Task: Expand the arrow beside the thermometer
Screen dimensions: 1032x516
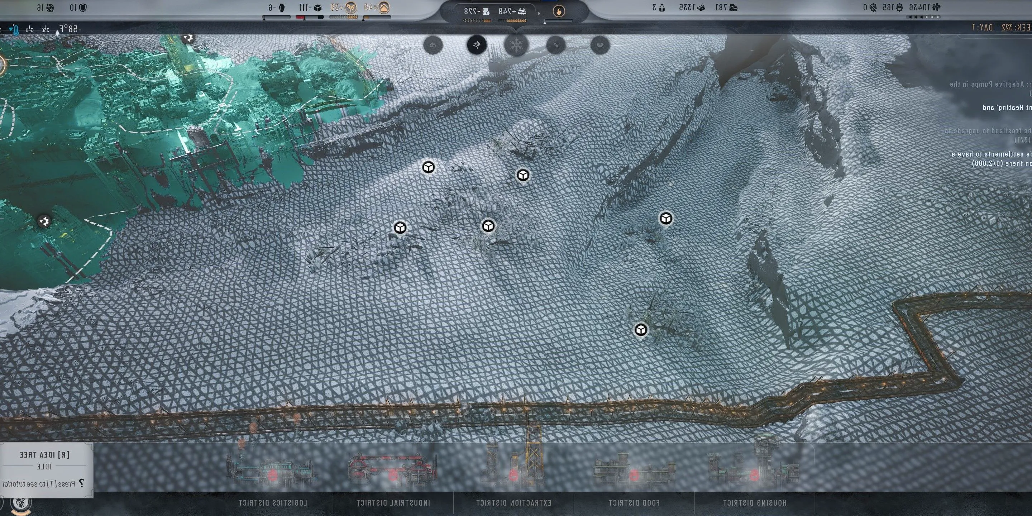Action: [10, 29]
